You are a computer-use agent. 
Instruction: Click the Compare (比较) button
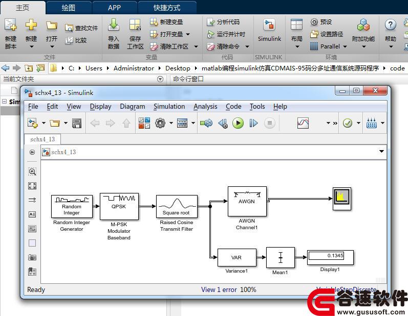click(x=76, y=40)
